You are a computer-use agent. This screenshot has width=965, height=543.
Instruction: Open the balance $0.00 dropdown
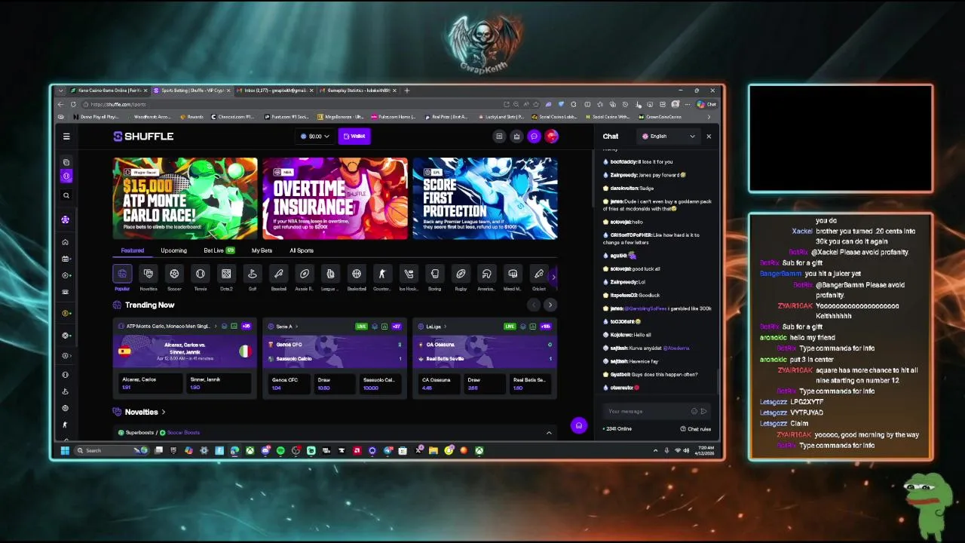tap(314, 137)
